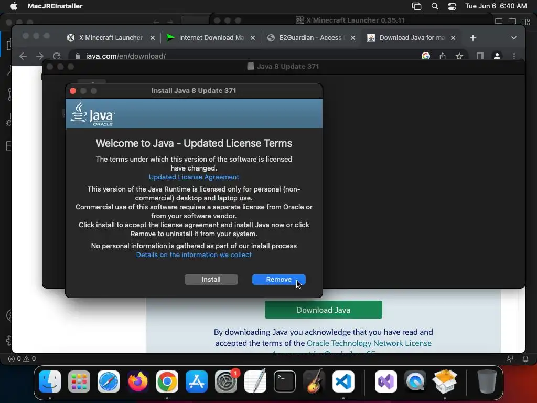Reload the java.com page

[57, 56]
